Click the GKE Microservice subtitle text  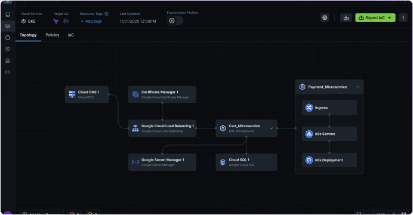[241, 131]
